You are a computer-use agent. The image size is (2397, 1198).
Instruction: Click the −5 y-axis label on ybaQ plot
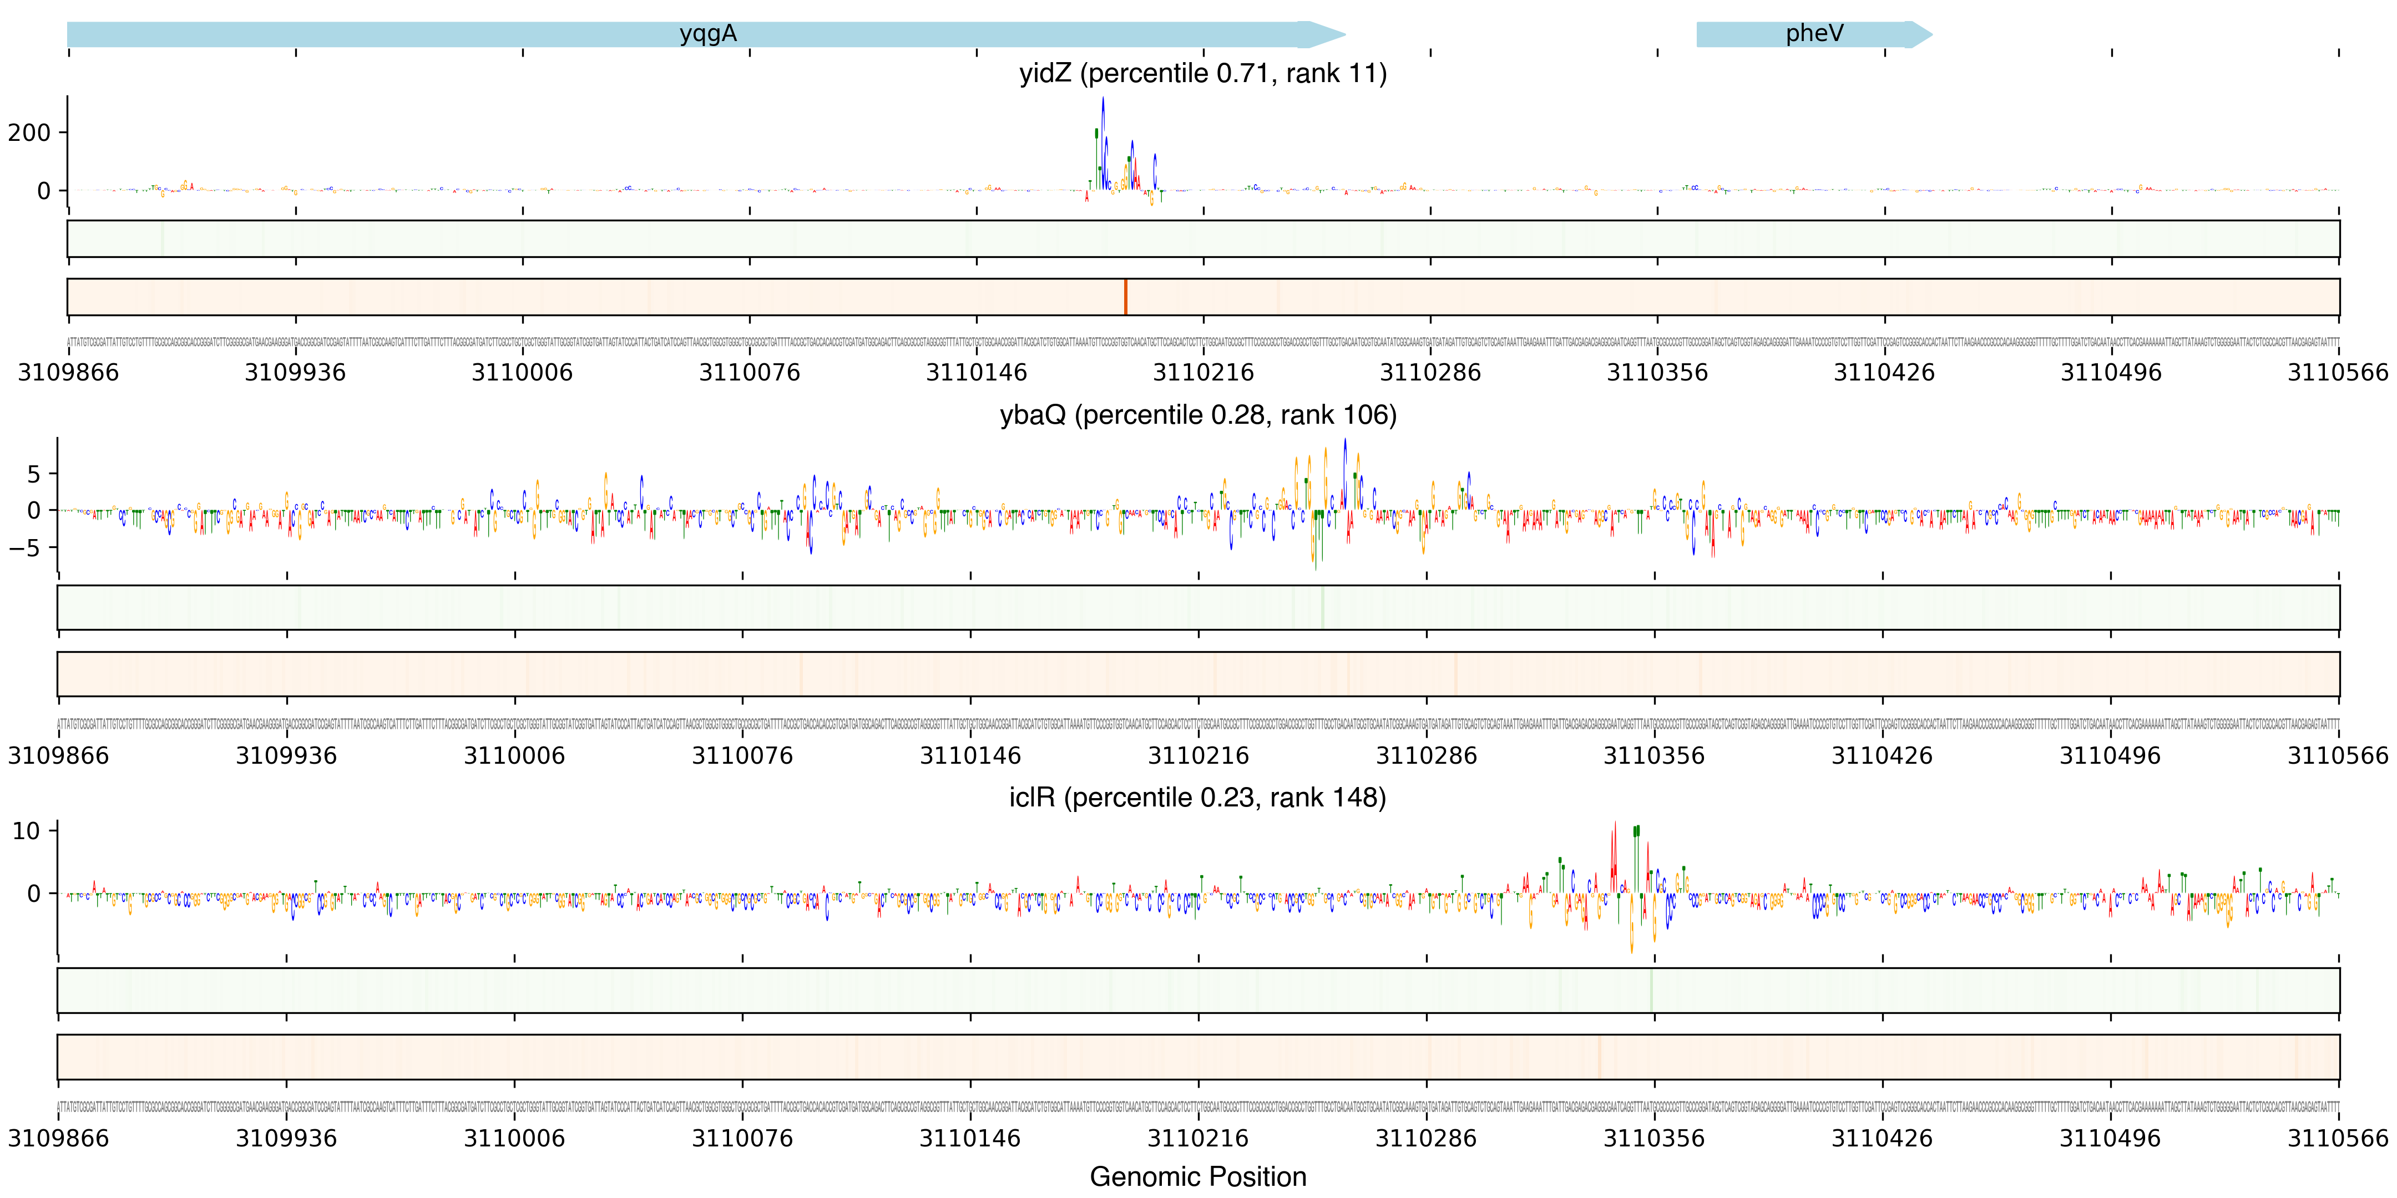click(25, 548)
